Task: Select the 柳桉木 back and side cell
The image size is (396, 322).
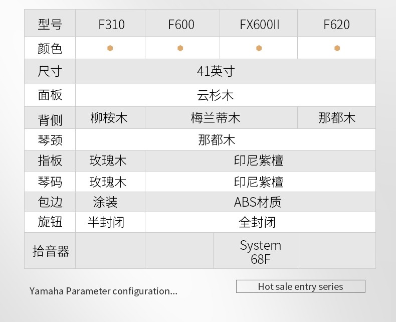Action: pyautogui.click(x=109, y=118)
